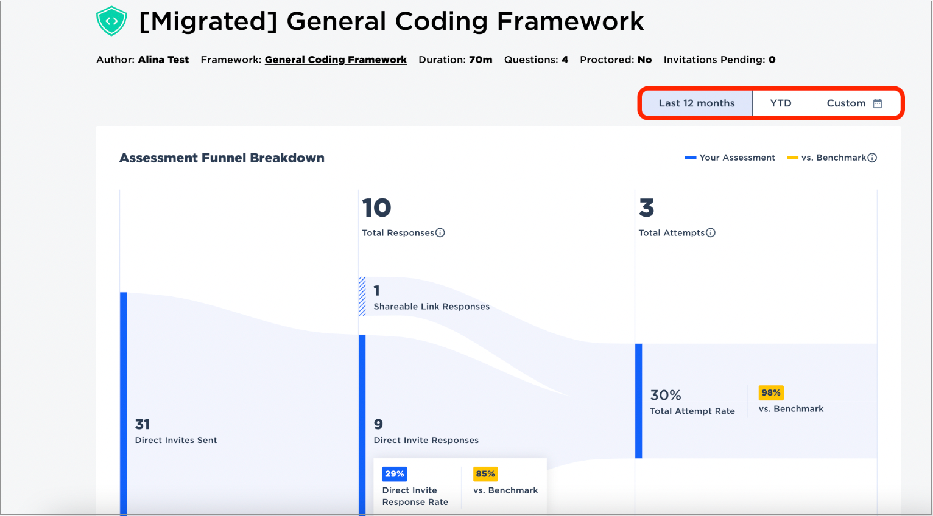This screenshot has height=516, width=933.
Task: Click the 98% vs. Benchmark badge
Action: [x=771, y=392]
